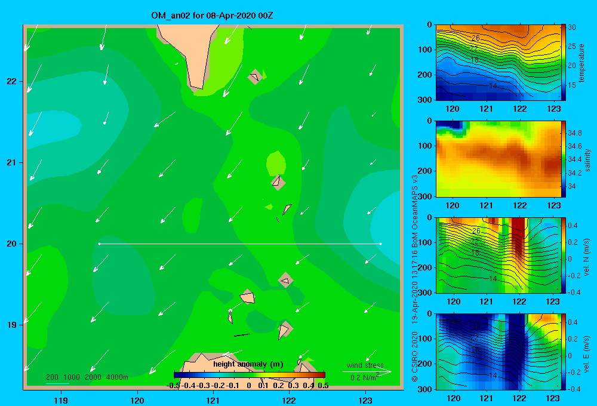This screenshot has height=406, width=597.
Task: Click longitude label 121 under the main map
Action: [213, 400]
